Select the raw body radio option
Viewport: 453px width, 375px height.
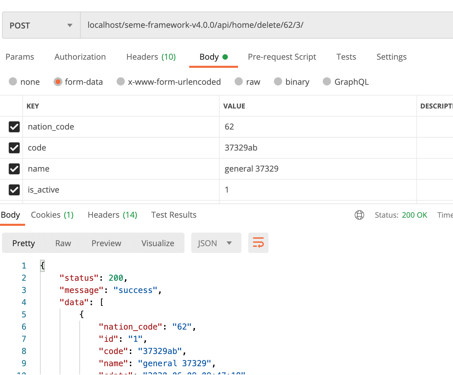(x=239, y=82)
